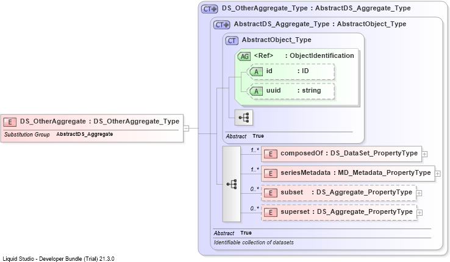Collapse the DS_OtherAggregate element node

[186, 128]
